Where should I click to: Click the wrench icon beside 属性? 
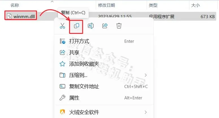click(62, 98)
